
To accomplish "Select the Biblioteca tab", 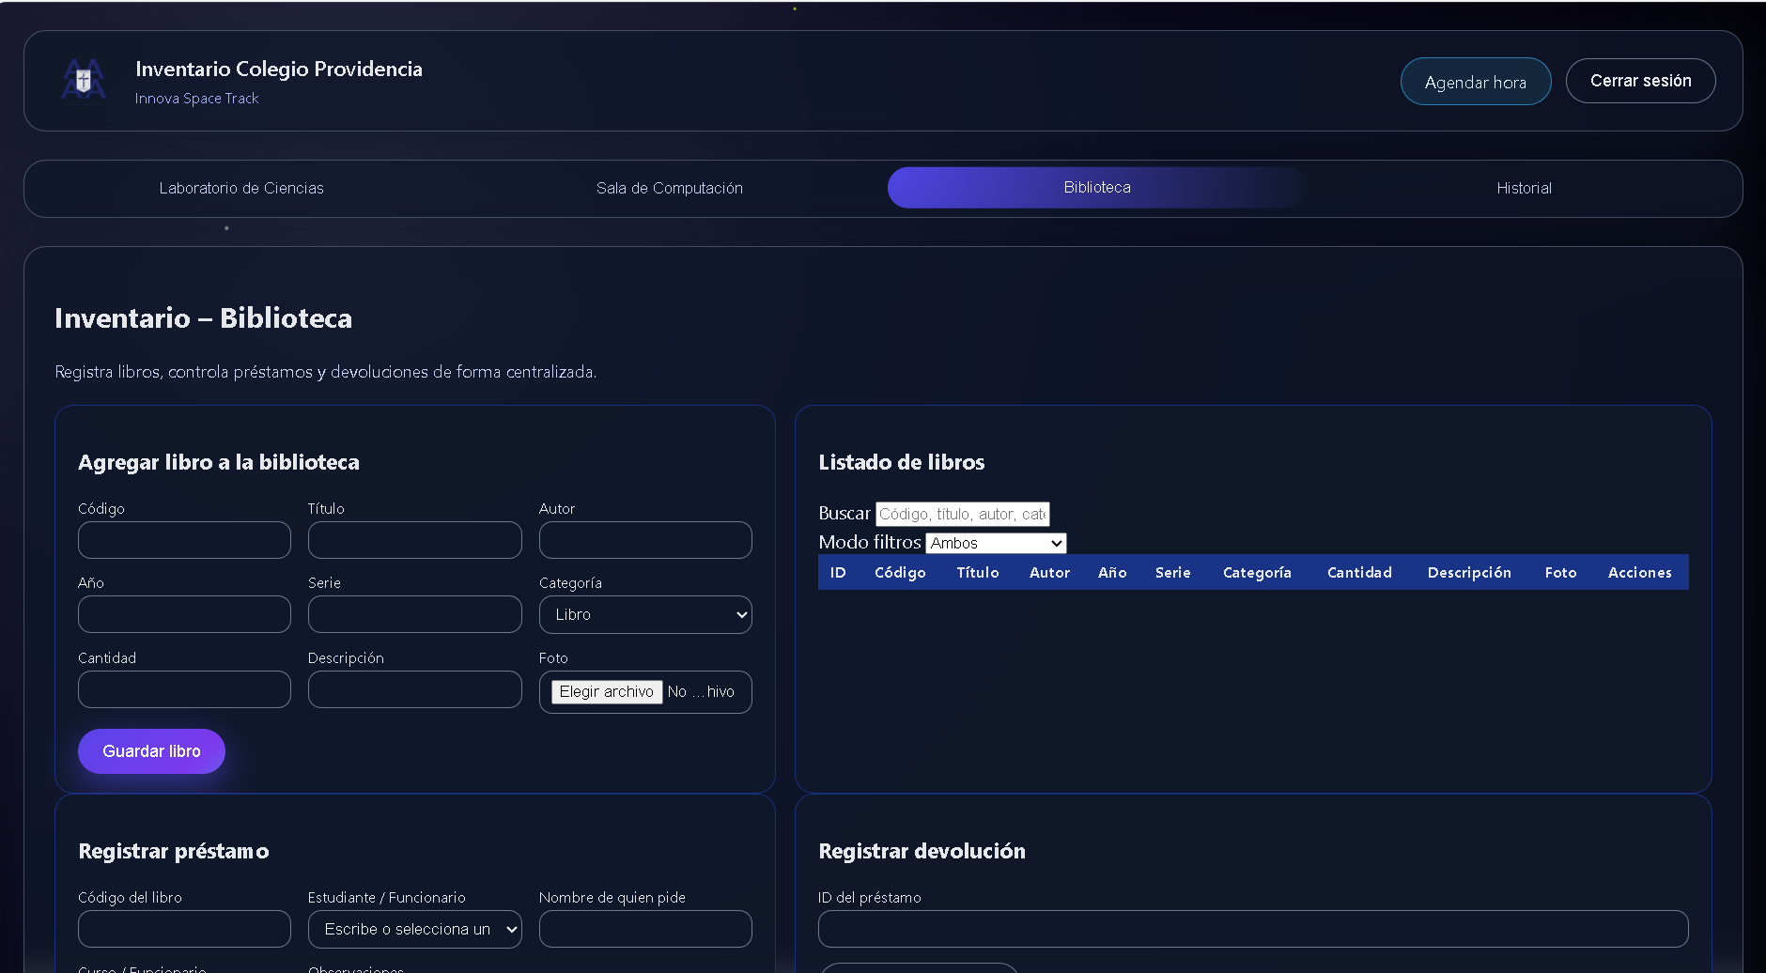I will pos(1096,188).
